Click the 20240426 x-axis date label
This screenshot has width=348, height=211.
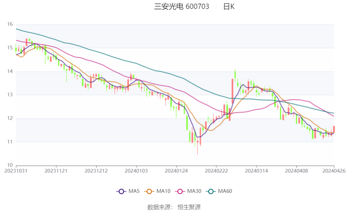(x=334, y=171)
